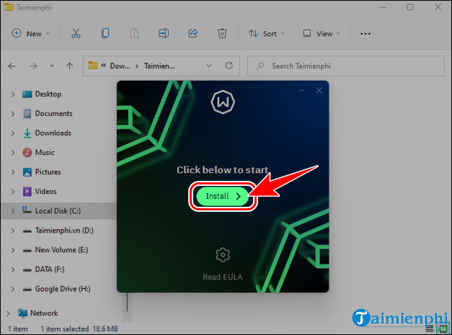Image resolution: width=452 pixels, height=335 pixels.
Task: Expand the Taimienphi.vn (D:) node
Action: click(13, 231)
